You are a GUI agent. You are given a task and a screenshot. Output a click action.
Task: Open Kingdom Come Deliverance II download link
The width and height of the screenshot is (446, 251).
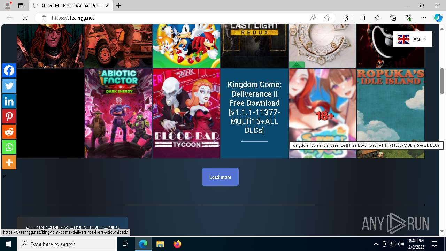tap(254, 113)
